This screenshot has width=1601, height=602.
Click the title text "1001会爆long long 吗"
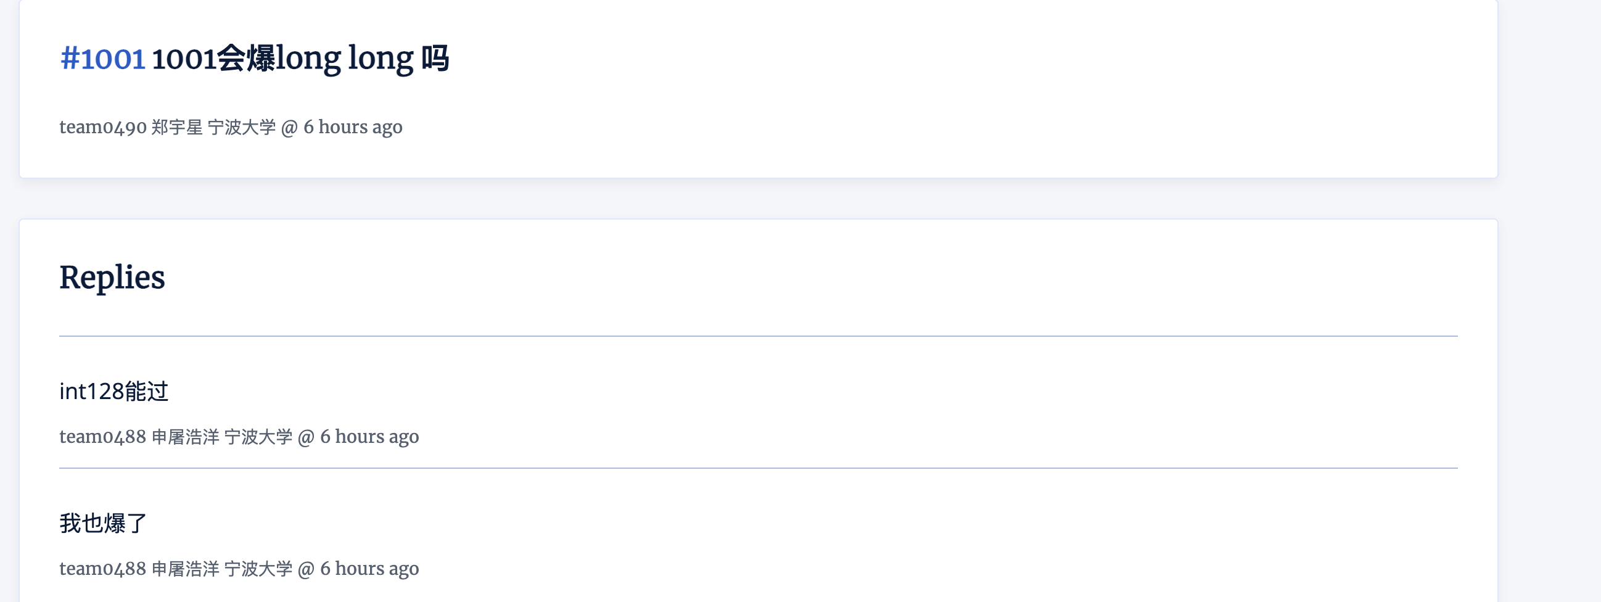[x=300, y=59]
